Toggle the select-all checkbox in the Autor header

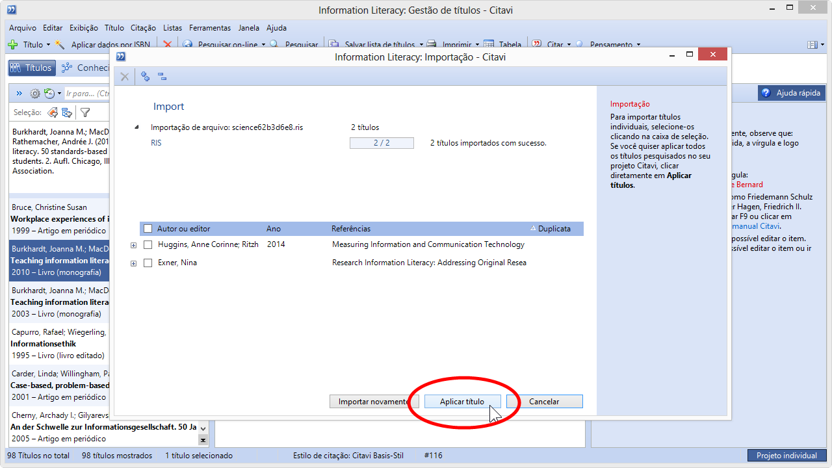click(x=148, y=229)
